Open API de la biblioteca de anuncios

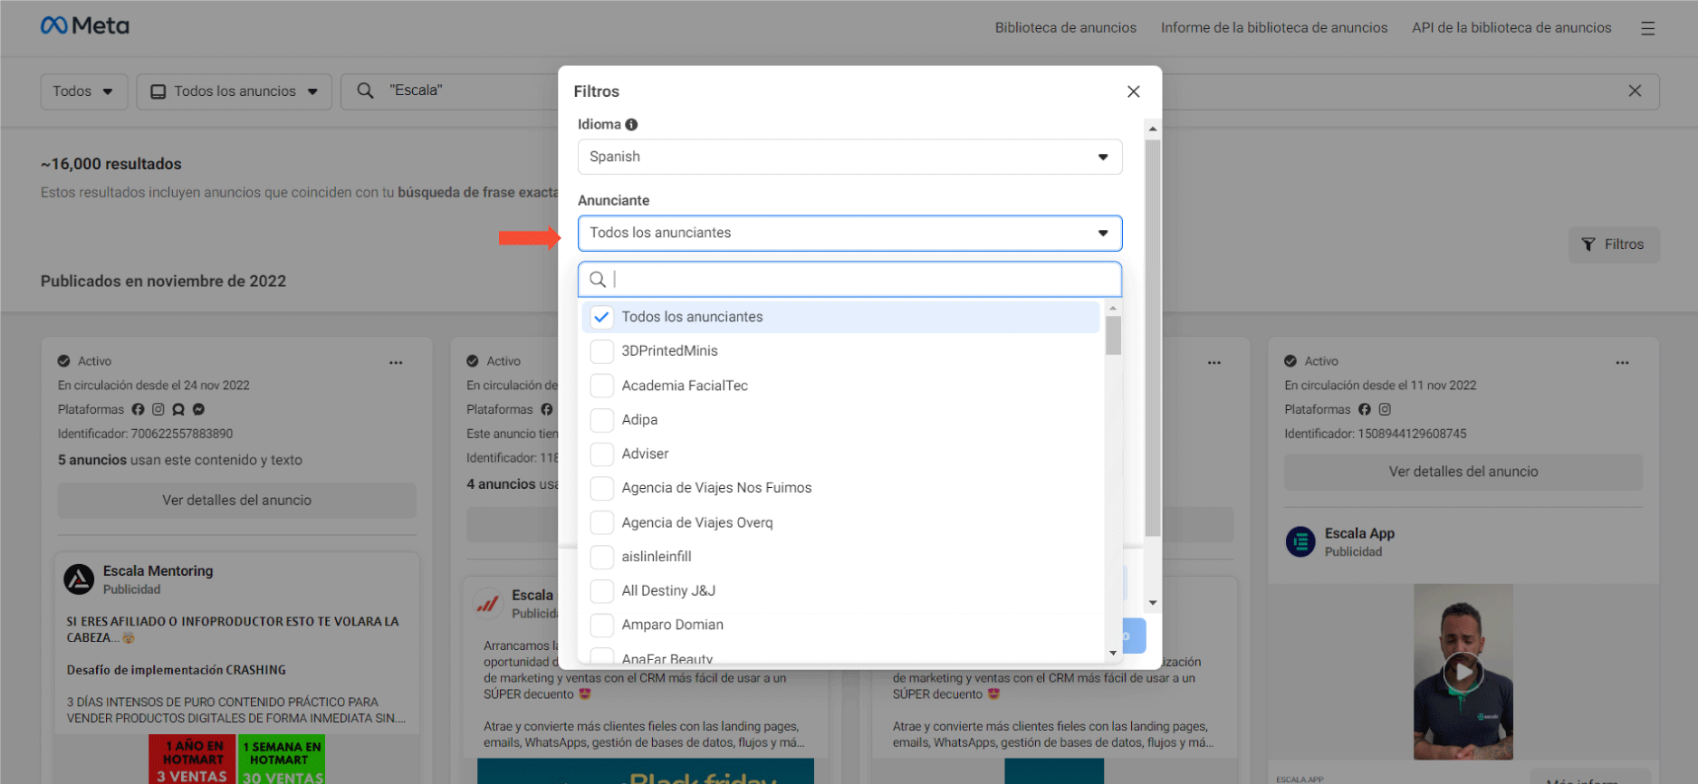[1511, 28]
